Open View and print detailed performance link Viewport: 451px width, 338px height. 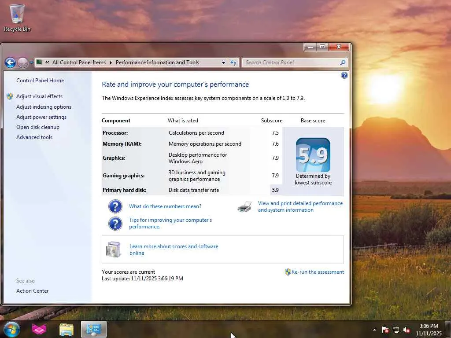tap(300, 207)
